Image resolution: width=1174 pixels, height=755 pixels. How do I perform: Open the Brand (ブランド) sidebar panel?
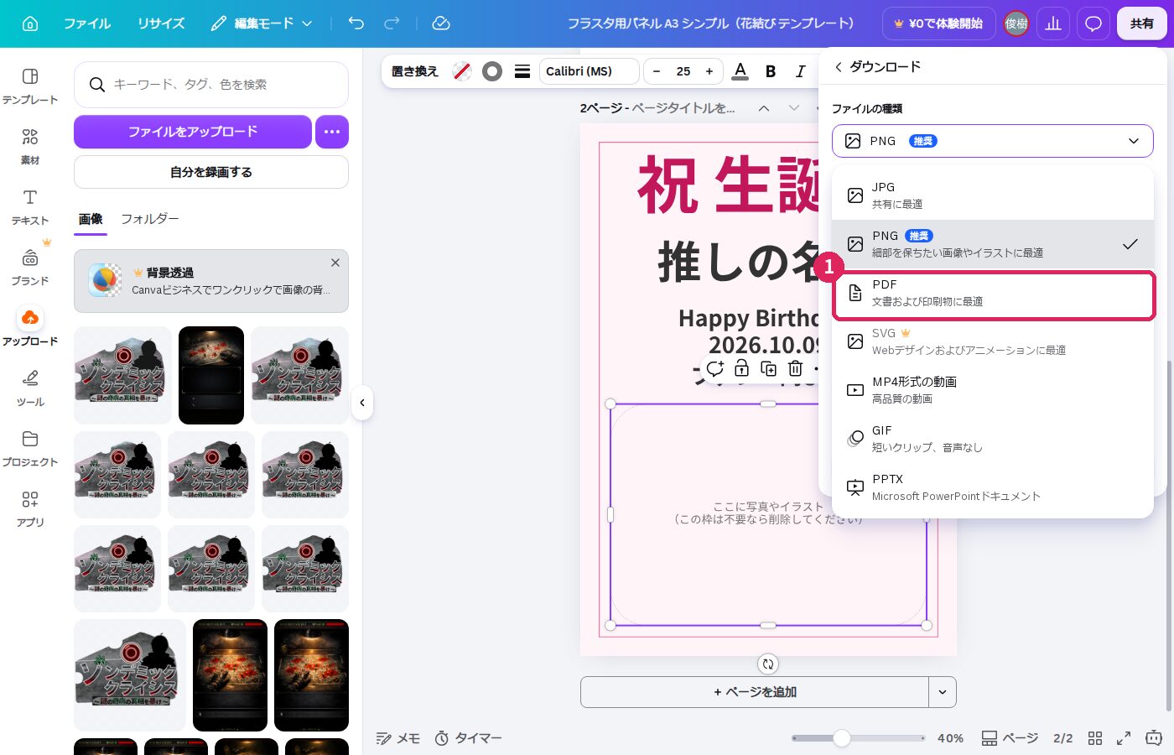point(30,268)
